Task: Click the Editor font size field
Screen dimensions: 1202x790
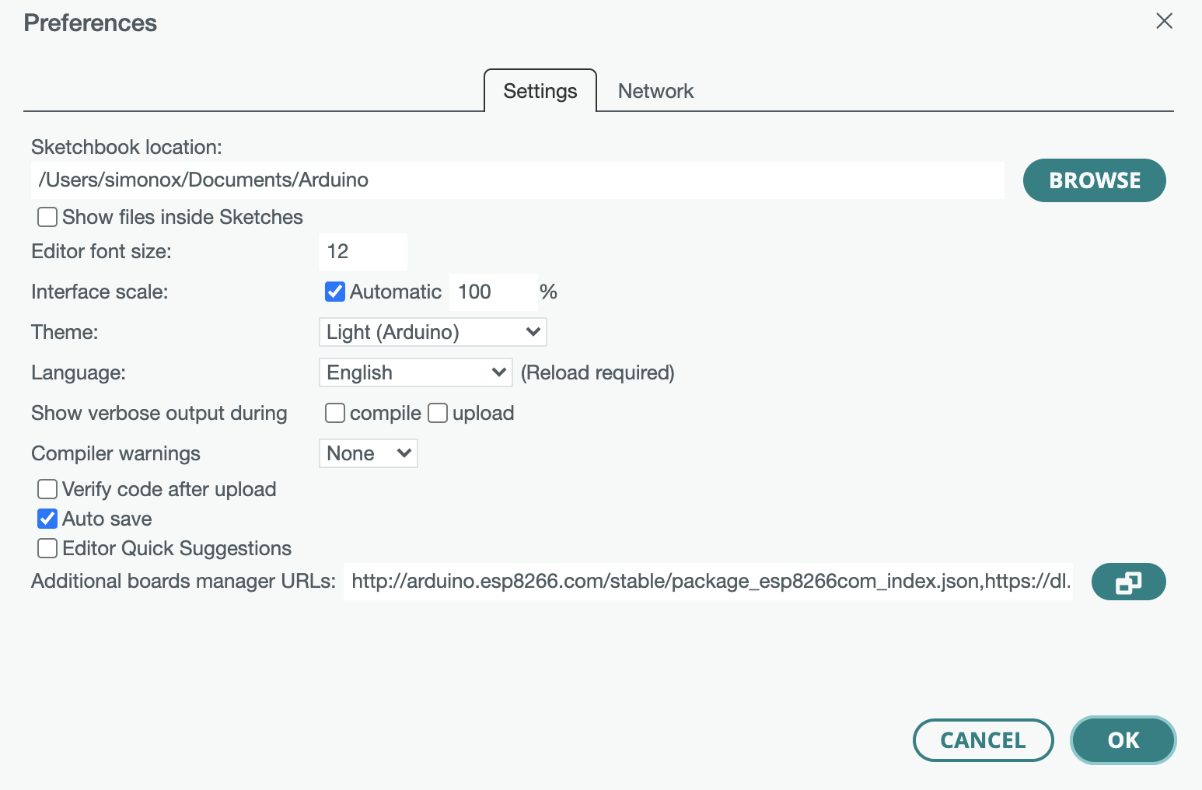Action: tap(363, 251)
